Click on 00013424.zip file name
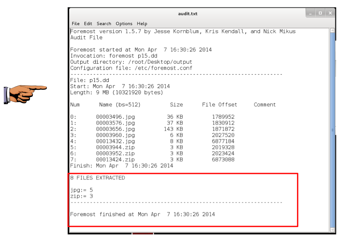This screenshot has height=241, width=343. [115, 160]
